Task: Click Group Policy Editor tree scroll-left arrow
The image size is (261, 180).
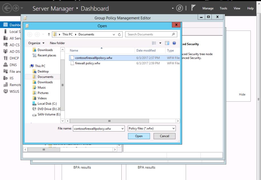Action: click(25, 149)
